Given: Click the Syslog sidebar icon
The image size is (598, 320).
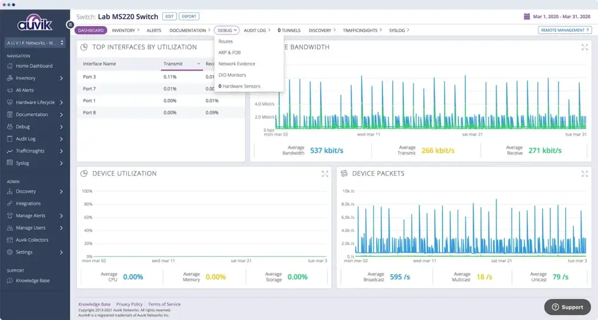Looking at the screenshot, I should pos(9,163).
